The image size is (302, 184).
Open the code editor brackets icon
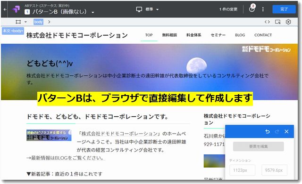(267, 22)
